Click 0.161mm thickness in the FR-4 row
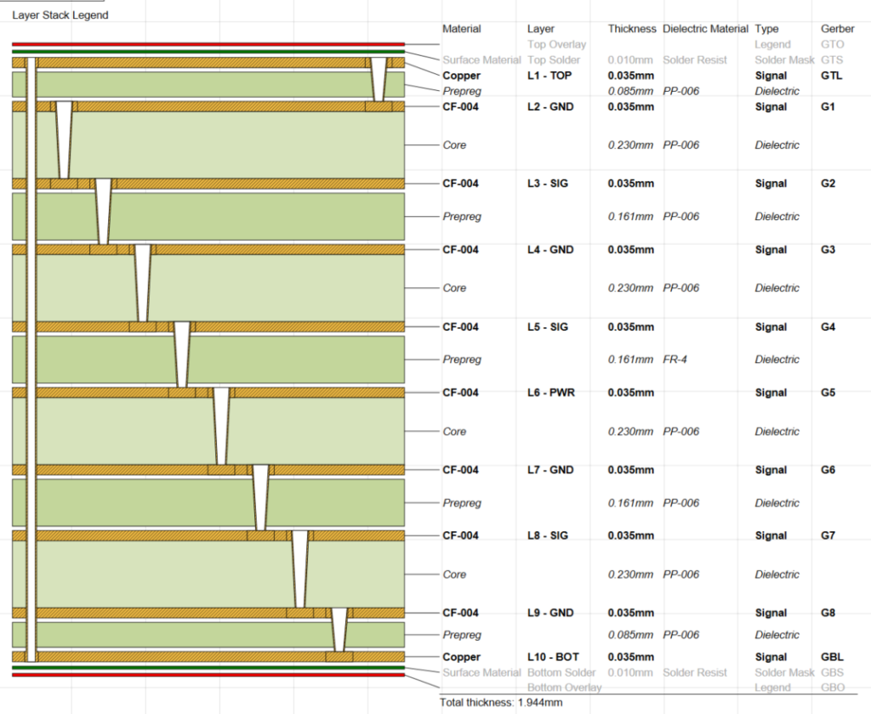Screen dimensions: 871x714 [x=630, y=360]
